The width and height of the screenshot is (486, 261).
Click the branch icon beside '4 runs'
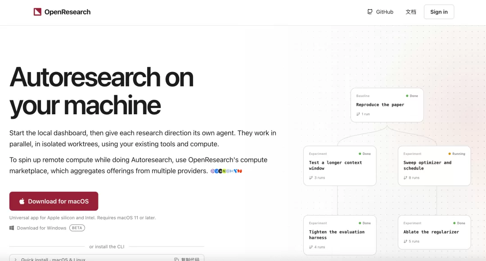point(311,247)
